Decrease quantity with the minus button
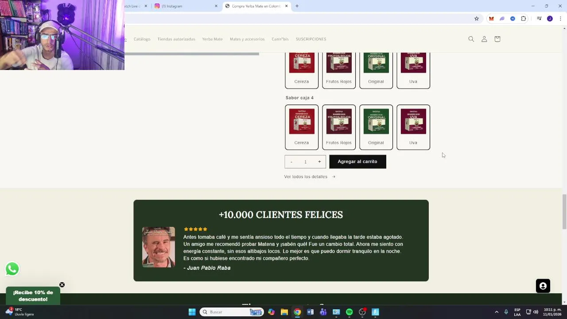 point(291,162)
